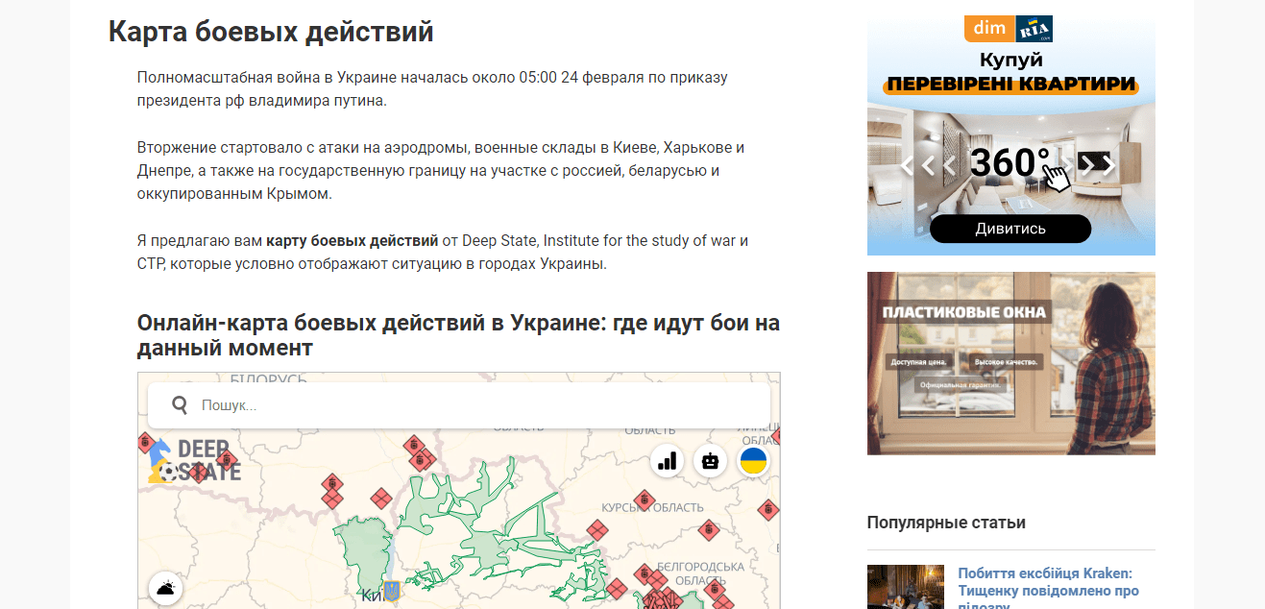The height and width of the screenshot is (609, 1265).
Task: Click the 360° label in apartment ad
Action: click(1010, 162)
